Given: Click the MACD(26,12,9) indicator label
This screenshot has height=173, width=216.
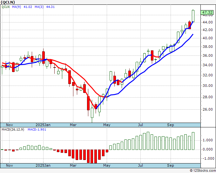Looking at the screenshot, I should (13, 130).
